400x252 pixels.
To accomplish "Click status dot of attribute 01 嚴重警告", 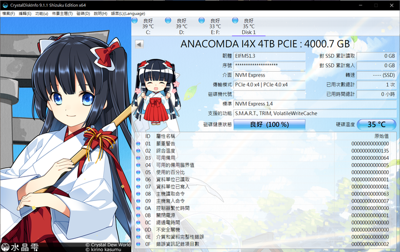I will coord(138,144).
